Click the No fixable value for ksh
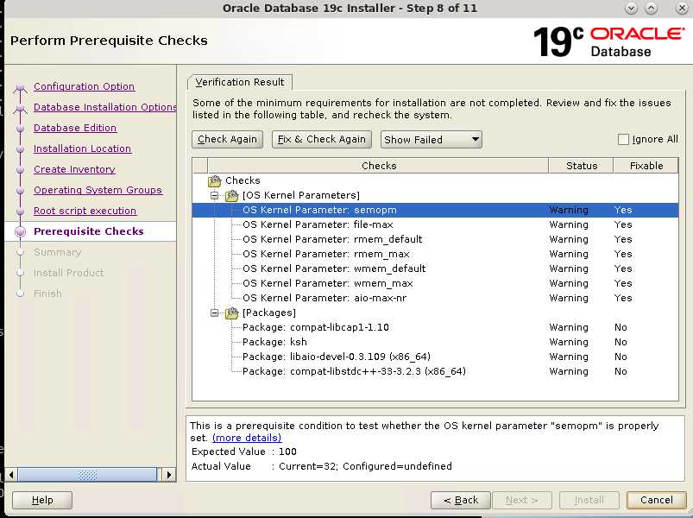693x518 pixels. (x=621, y=342)
